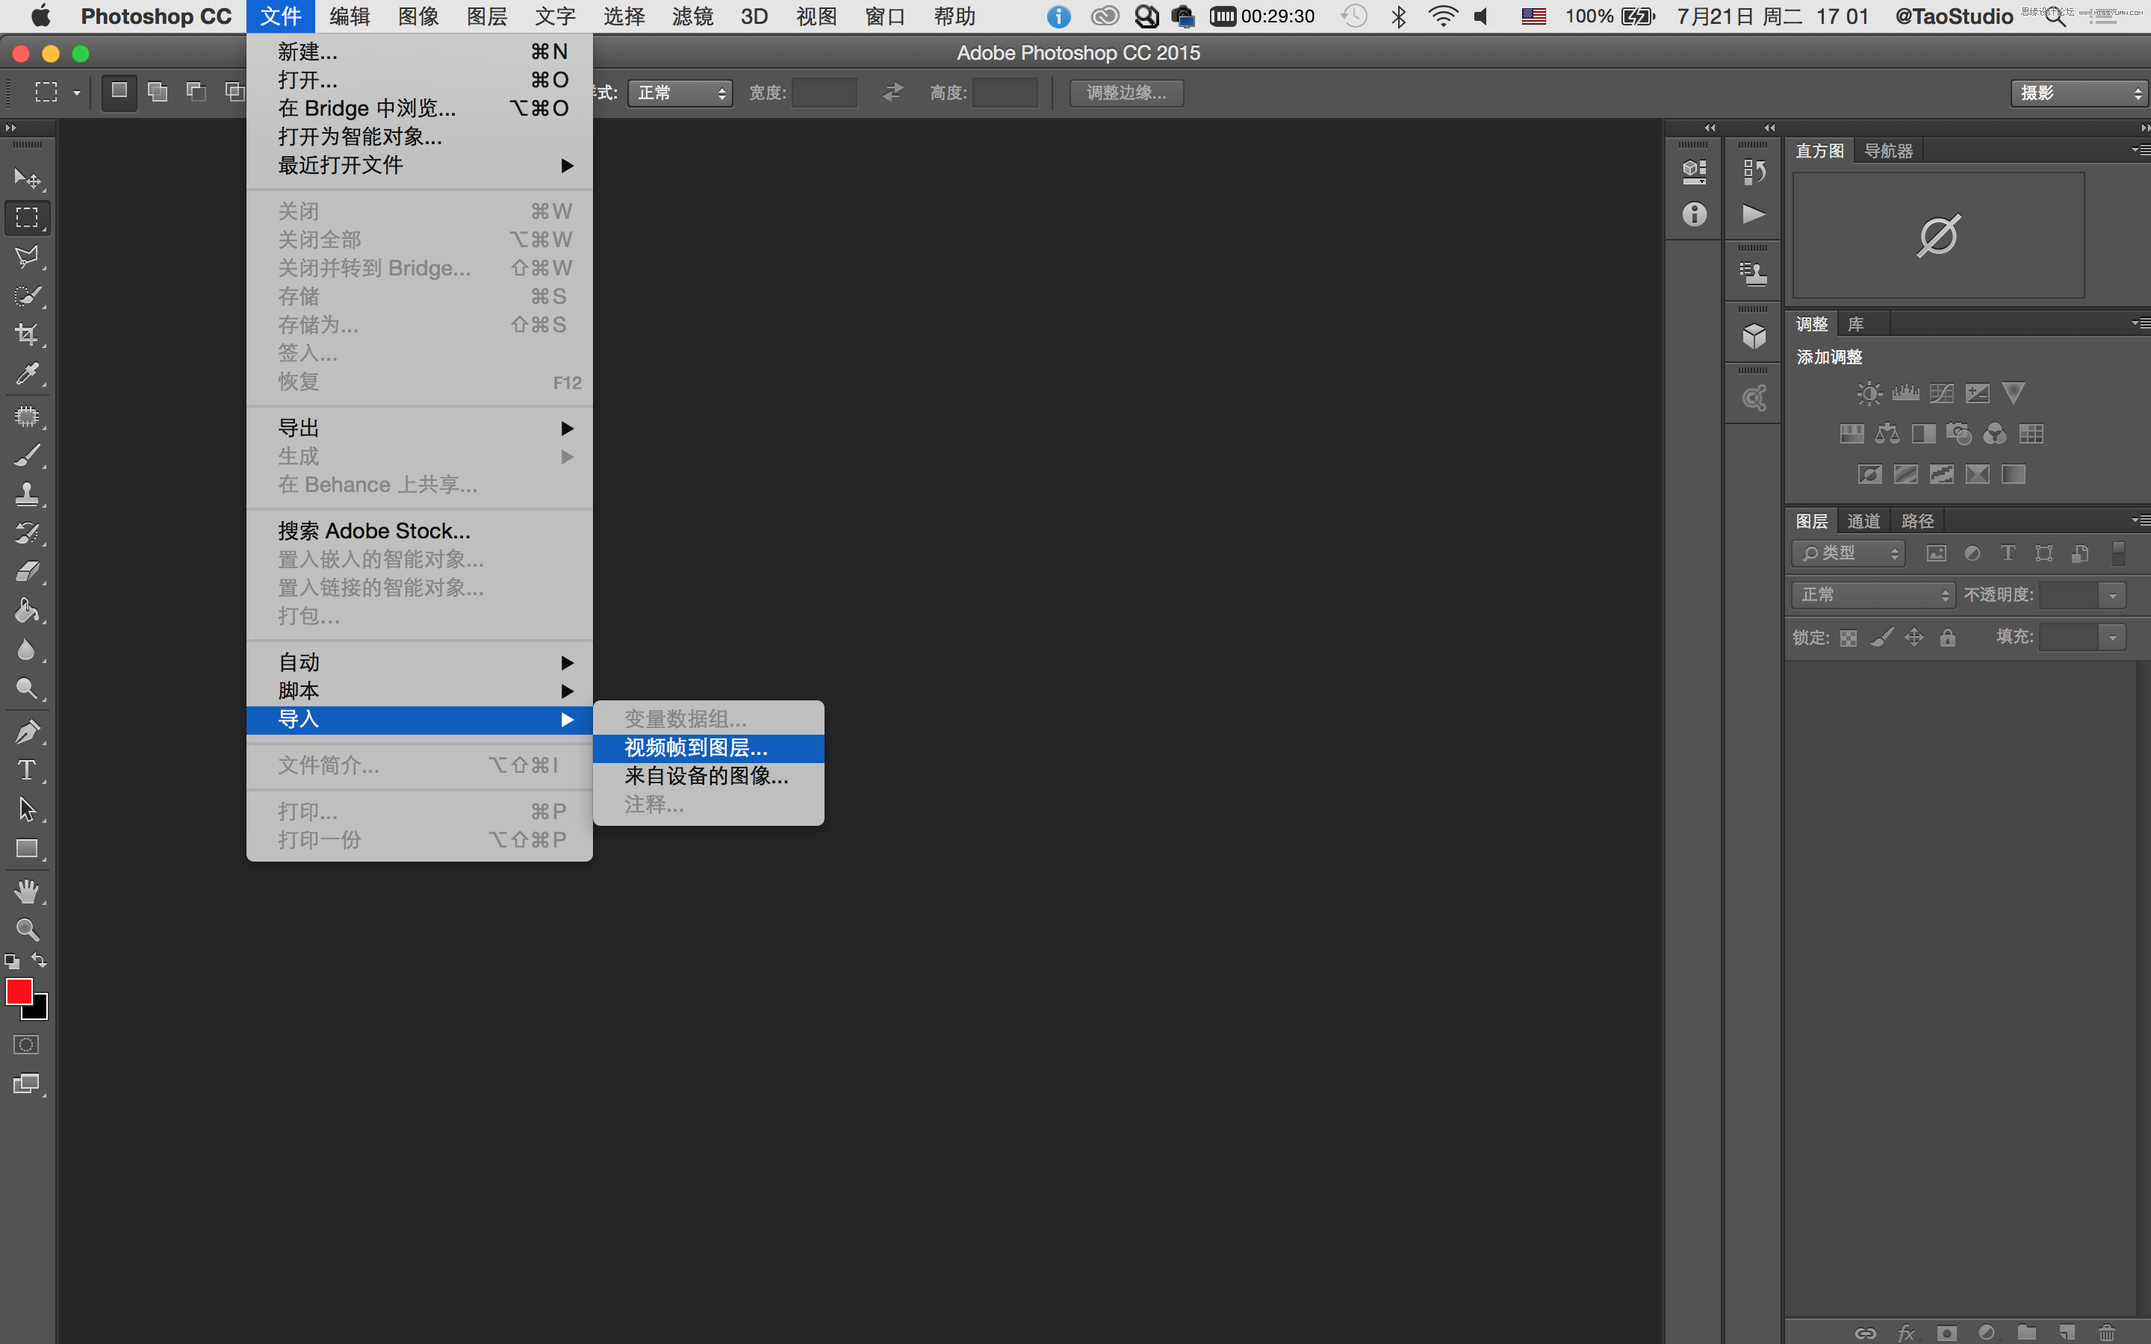Toggle lock transparent pixels

point(1848,638)
